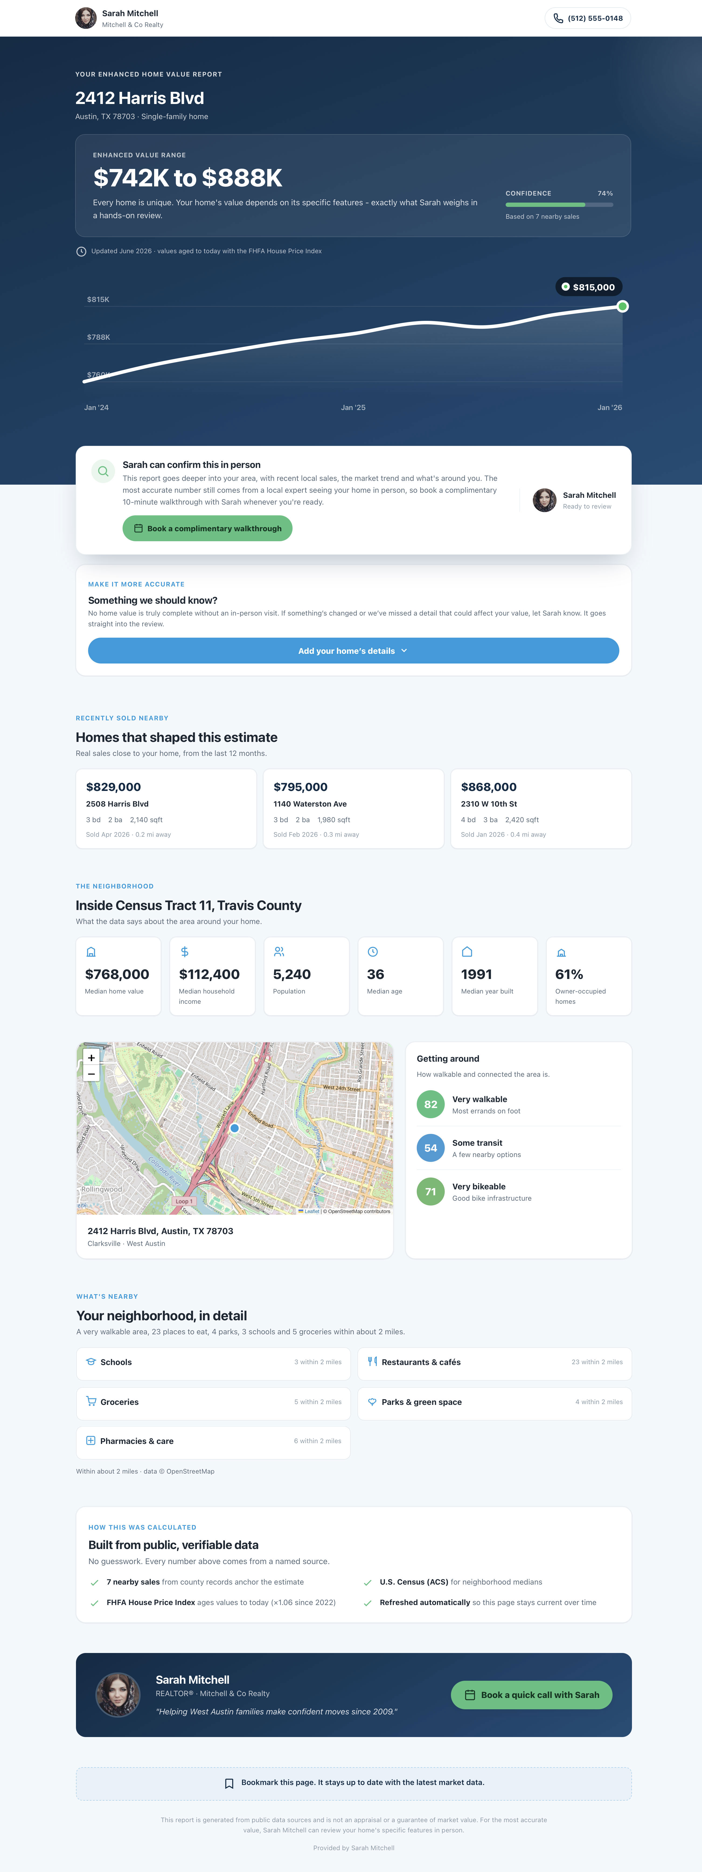Click the people icon above Population
This screenshot has height=1872, width=702.
tap(279, 952)
